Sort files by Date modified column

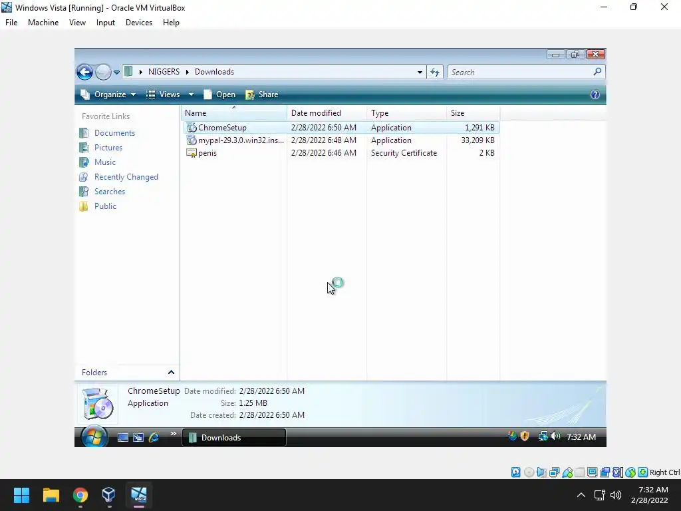tap(327, 113)
